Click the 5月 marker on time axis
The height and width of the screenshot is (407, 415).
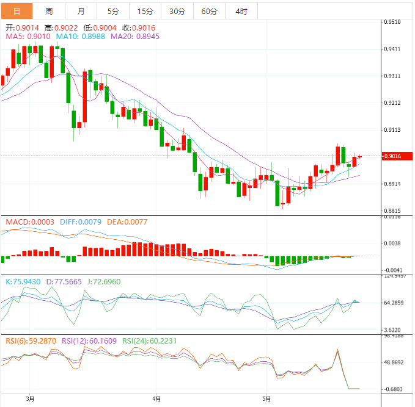[x=265, y=398]
